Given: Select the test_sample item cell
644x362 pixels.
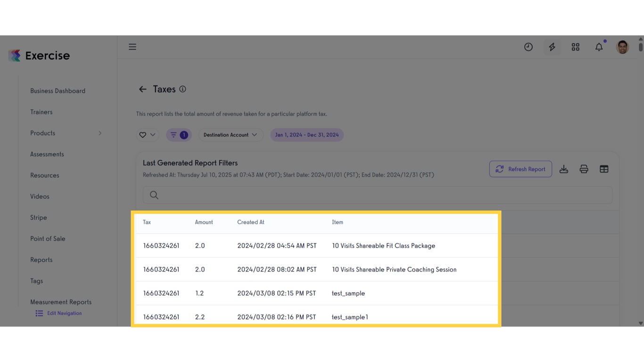Looking at the screenshot, I should [348, 293].
